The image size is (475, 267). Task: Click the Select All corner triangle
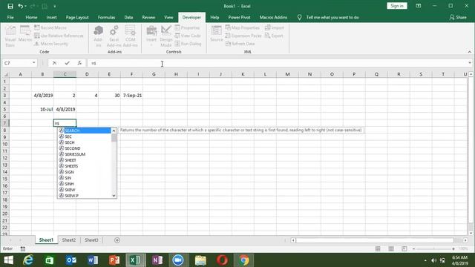[5, 74]
